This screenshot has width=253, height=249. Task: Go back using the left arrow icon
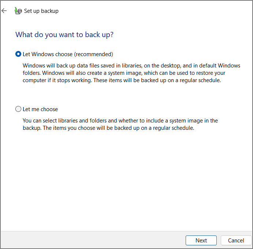[x=4, y=11]
